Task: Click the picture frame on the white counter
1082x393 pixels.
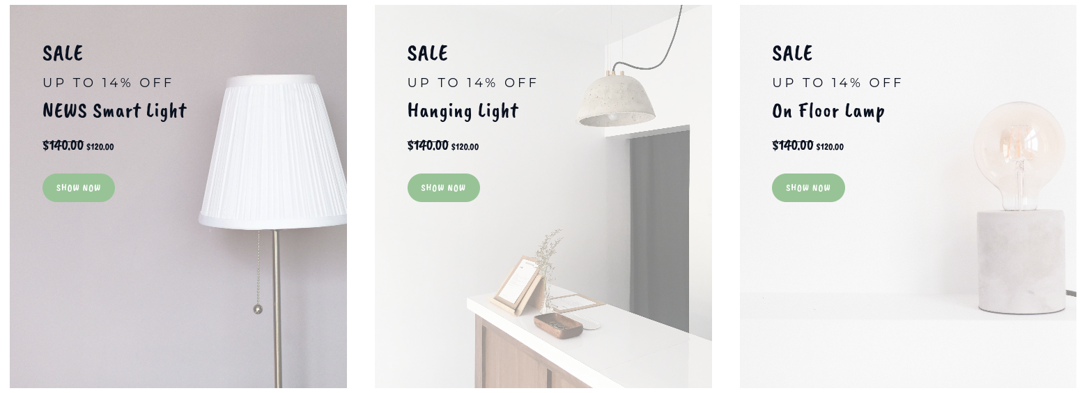Action: pyautogui.click(x=517, y=284)
